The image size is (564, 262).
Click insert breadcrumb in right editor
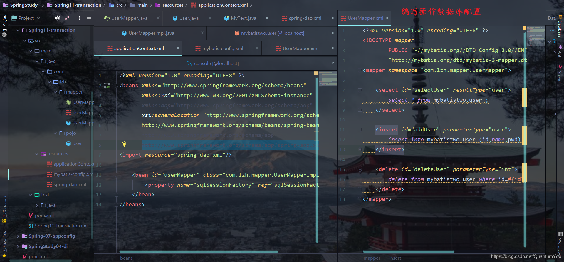click(395, 258)
